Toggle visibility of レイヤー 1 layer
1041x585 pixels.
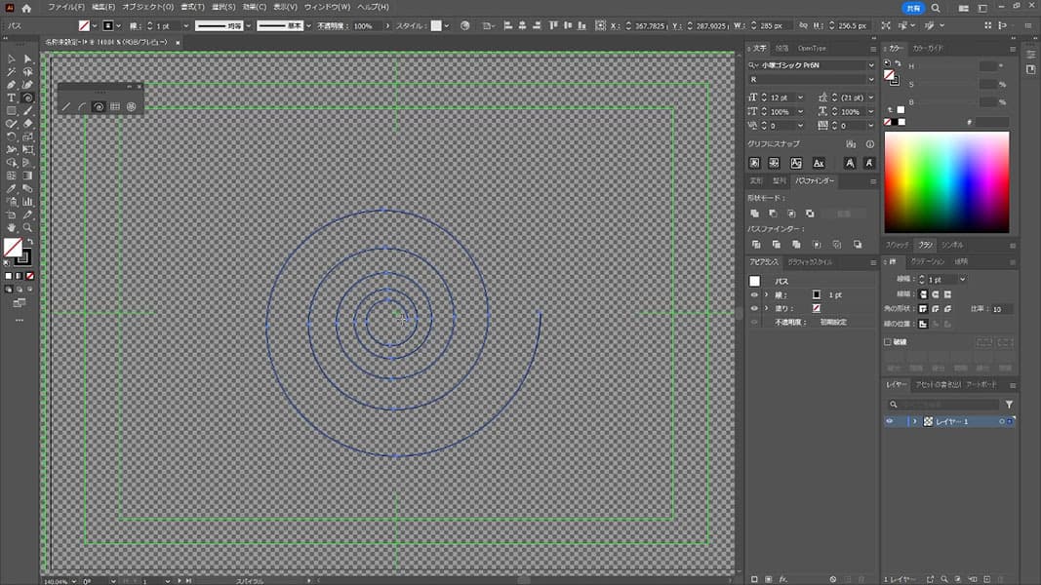pos(889,421)
